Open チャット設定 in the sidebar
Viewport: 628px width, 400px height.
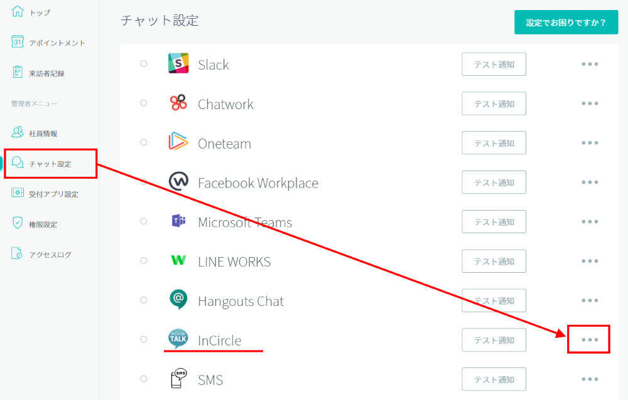pos(50,164)
